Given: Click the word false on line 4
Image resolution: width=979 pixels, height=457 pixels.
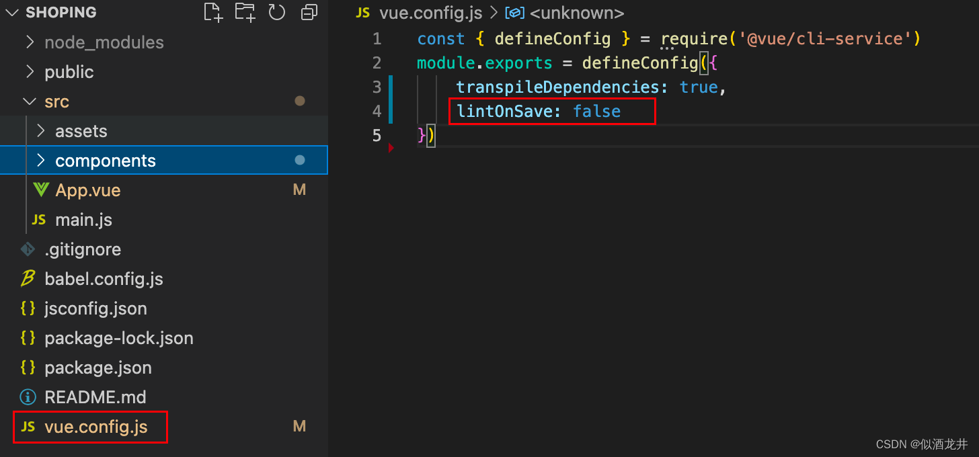Looking at the screenshot, I should coord(596,111).
